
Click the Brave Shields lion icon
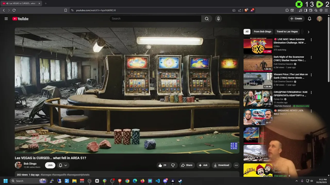point(246,10)
